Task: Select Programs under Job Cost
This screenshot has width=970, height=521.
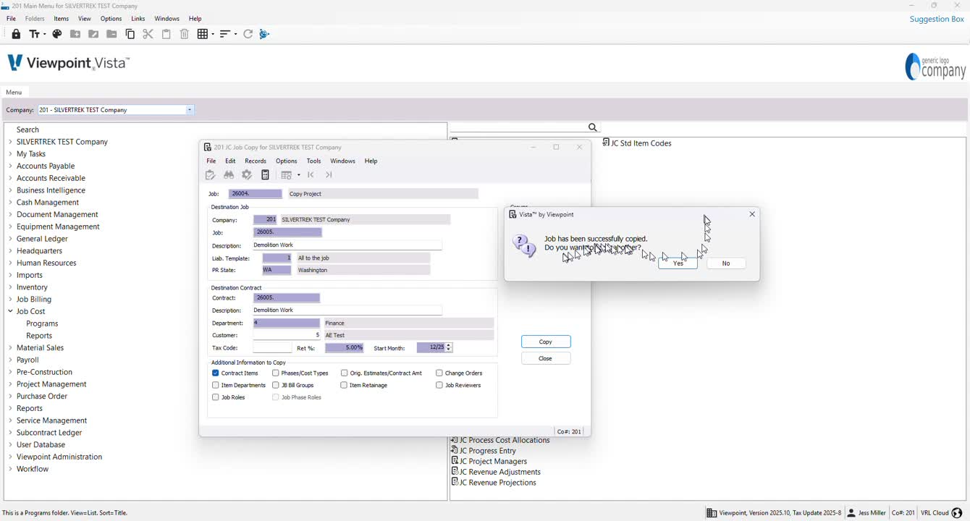Action: 42,323
